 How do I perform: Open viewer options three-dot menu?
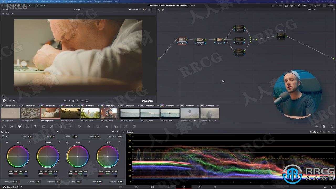[154, 10]
